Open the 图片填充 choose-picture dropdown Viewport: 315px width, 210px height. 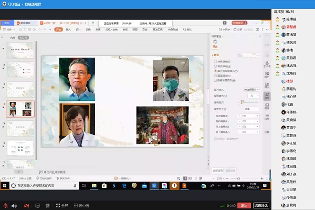point(251,90)
